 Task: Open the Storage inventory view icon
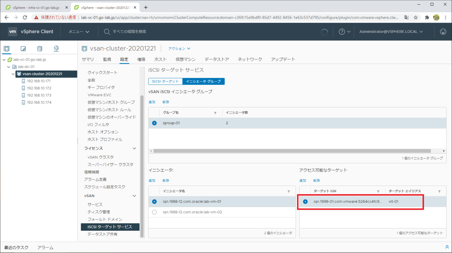point(40,49)
